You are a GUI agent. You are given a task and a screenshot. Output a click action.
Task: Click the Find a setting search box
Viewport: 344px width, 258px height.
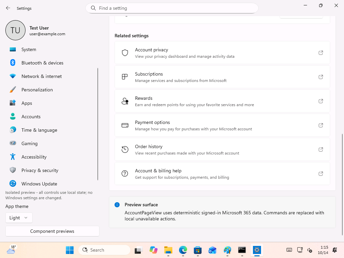(172, 8)
